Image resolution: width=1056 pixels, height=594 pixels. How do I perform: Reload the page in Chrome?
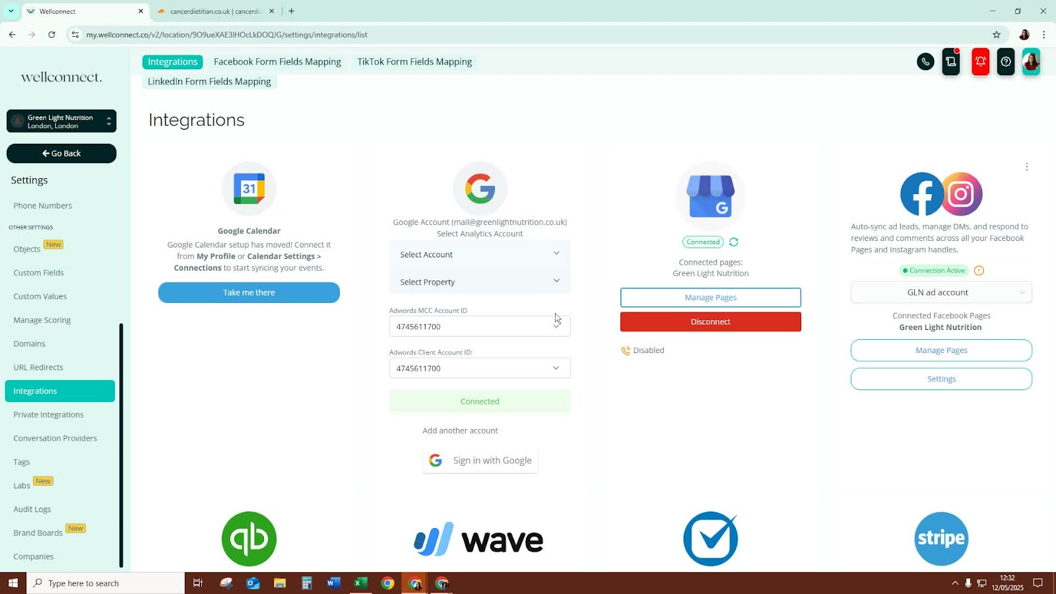coord(51,35)
